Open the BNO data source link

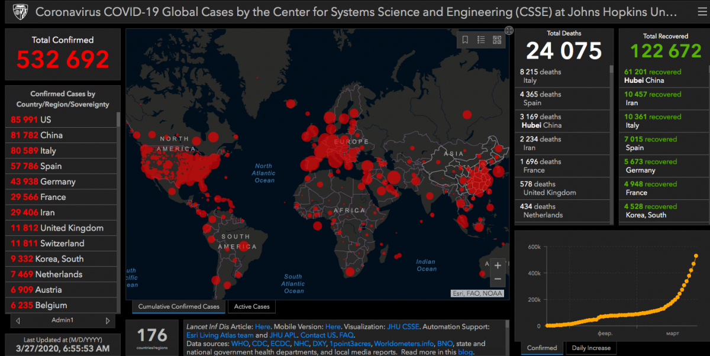pos(444,344)
